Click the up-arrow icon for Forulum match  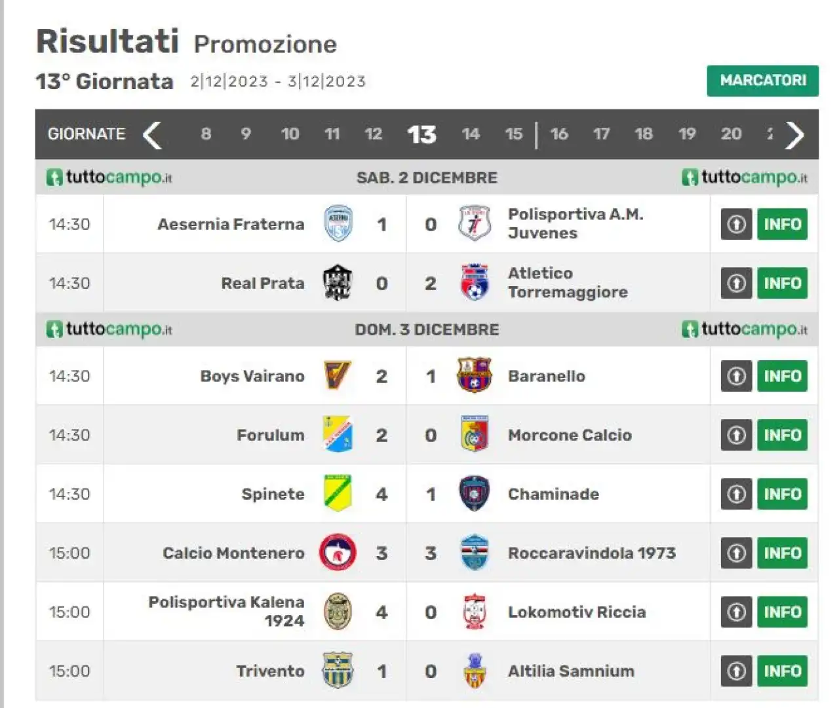point(736,435)
